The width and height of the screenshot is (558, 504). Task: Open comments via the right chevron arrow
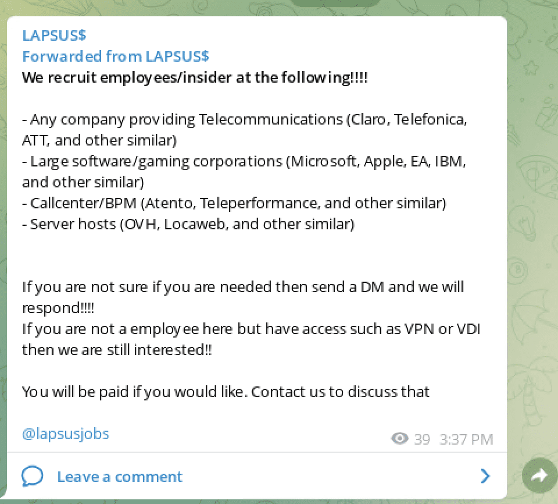pyautogui.click(x=485, y=476)
